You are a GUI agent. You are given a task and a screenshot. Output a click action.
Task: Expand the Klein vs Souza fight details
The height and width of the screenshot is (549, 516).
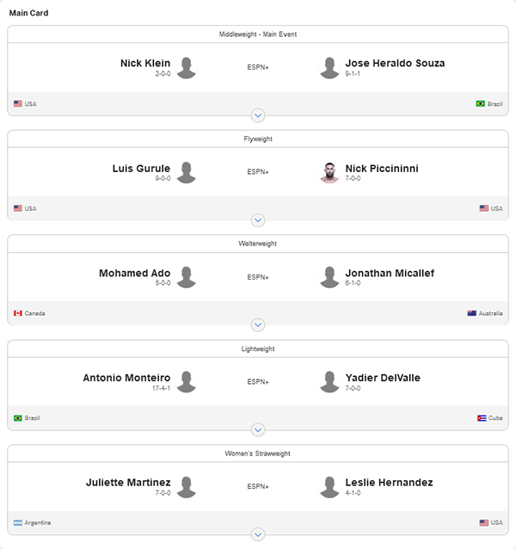point(258,115)
